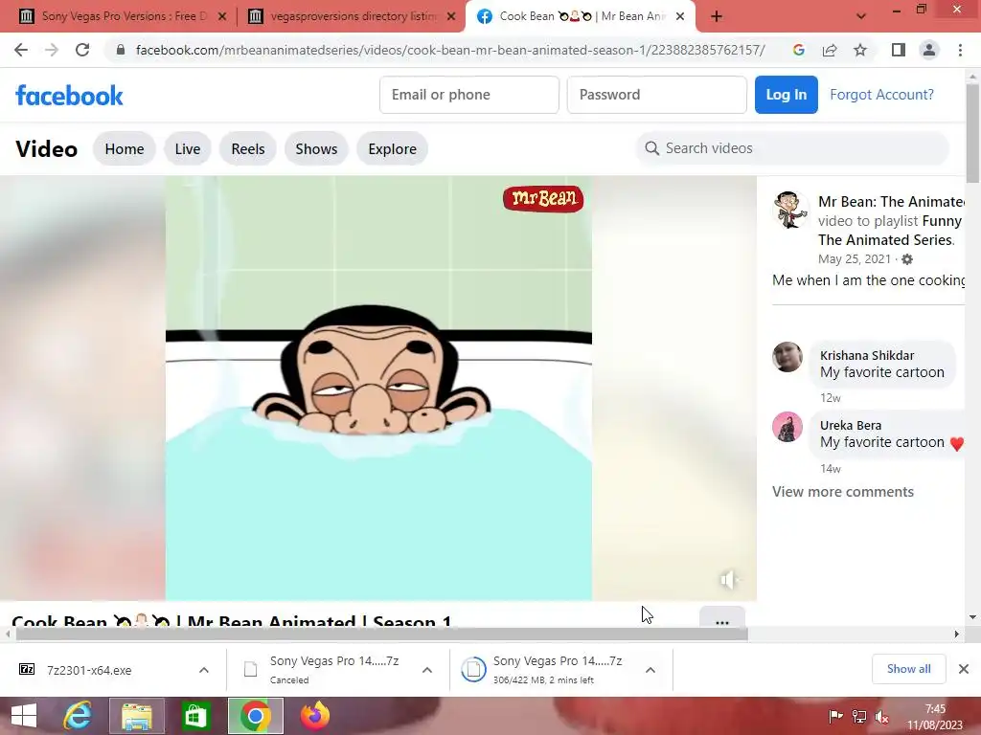Screen dimensions: 981x735
Task: Click the Google icon in address bar
Action: pyautogui.click(x=798, y=50)
